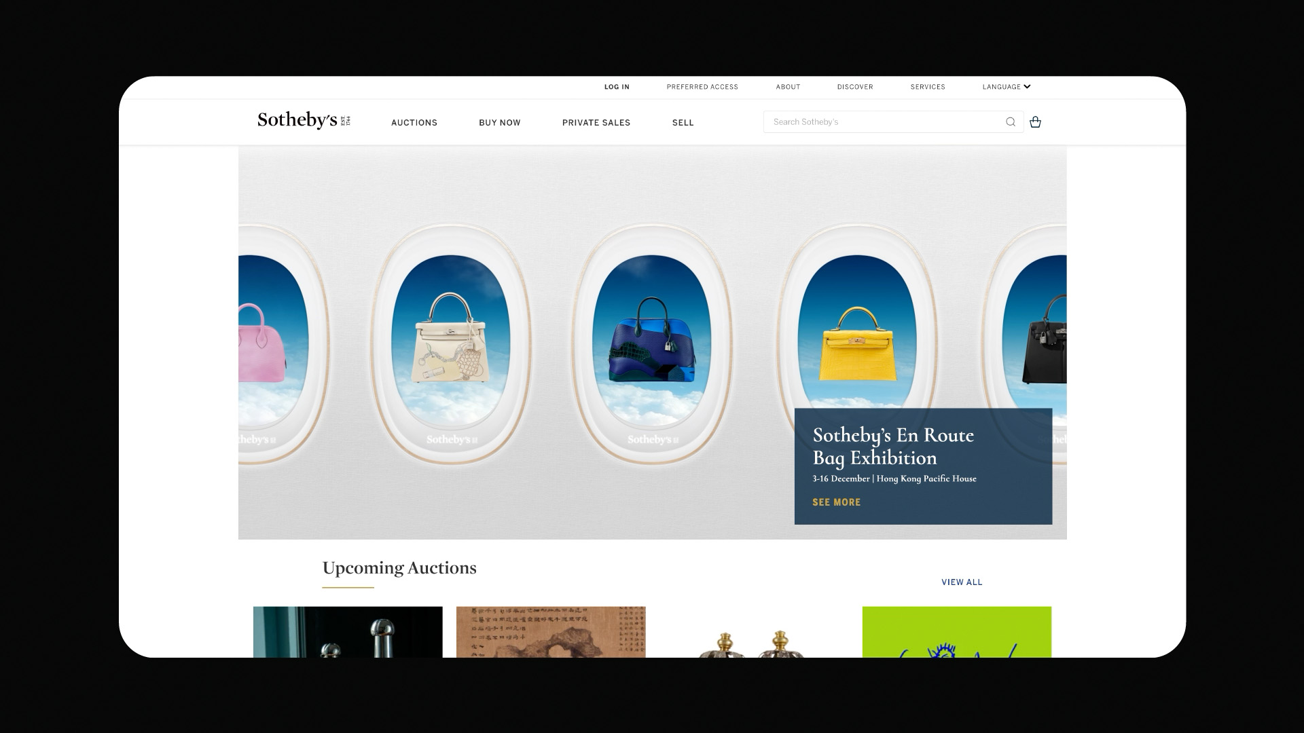This screenshot has width=1304, height=733.
Task: Open the green artwork auction thumbnail
Action: coord(957,632)
